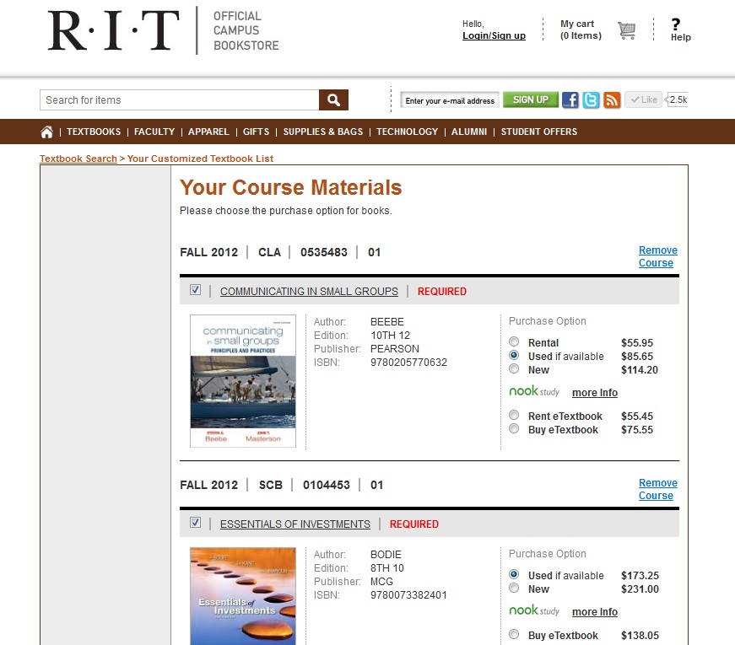Uncheck the Communicating in Small Groups checkbox
Viewport: 735px width, 645px height.
pos(195,289)
